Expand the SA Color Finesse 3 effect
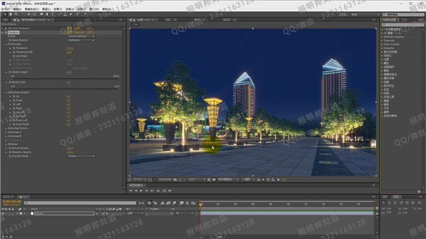The width and height of the screenshot is (426, 239). 3,28
